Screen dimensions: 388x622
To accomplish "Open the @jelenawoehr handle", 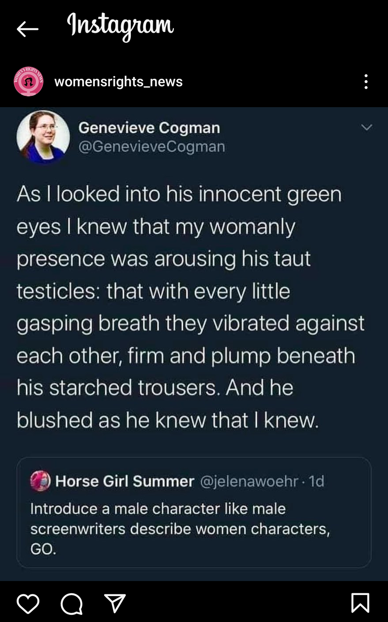I will 249,481.
